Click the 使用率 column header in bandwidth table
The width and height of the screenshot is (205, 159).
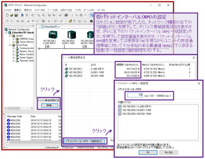pos(128,65)
